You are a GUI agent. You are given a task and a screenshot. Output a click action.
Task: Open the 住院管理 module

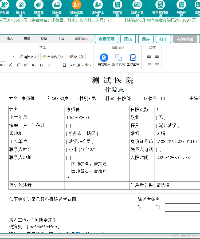pyautogui.click(x=57, y=5)
